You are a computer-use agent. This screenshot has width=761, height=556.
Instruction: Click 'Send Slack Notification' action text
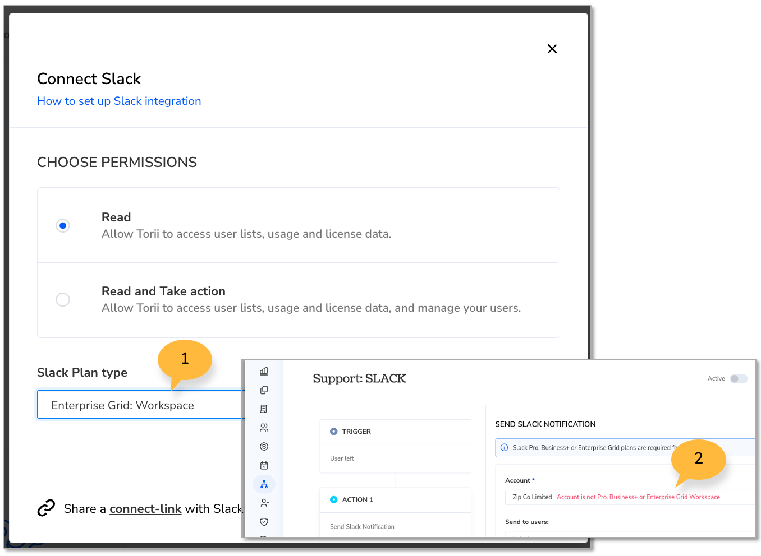[x=362, y=527]
